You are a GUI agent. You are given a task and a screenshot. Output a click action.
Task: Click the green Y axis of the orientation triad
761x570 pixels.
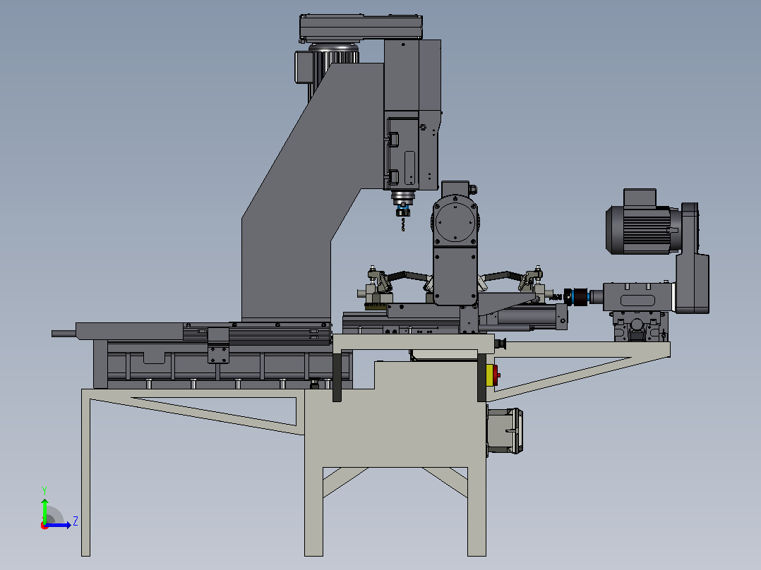tap(44, 511)
